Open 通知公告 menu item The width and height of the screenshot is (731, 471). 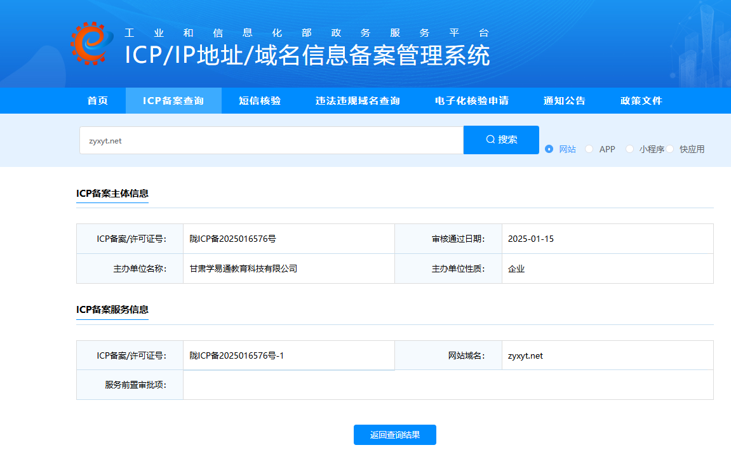pos(564,101)
